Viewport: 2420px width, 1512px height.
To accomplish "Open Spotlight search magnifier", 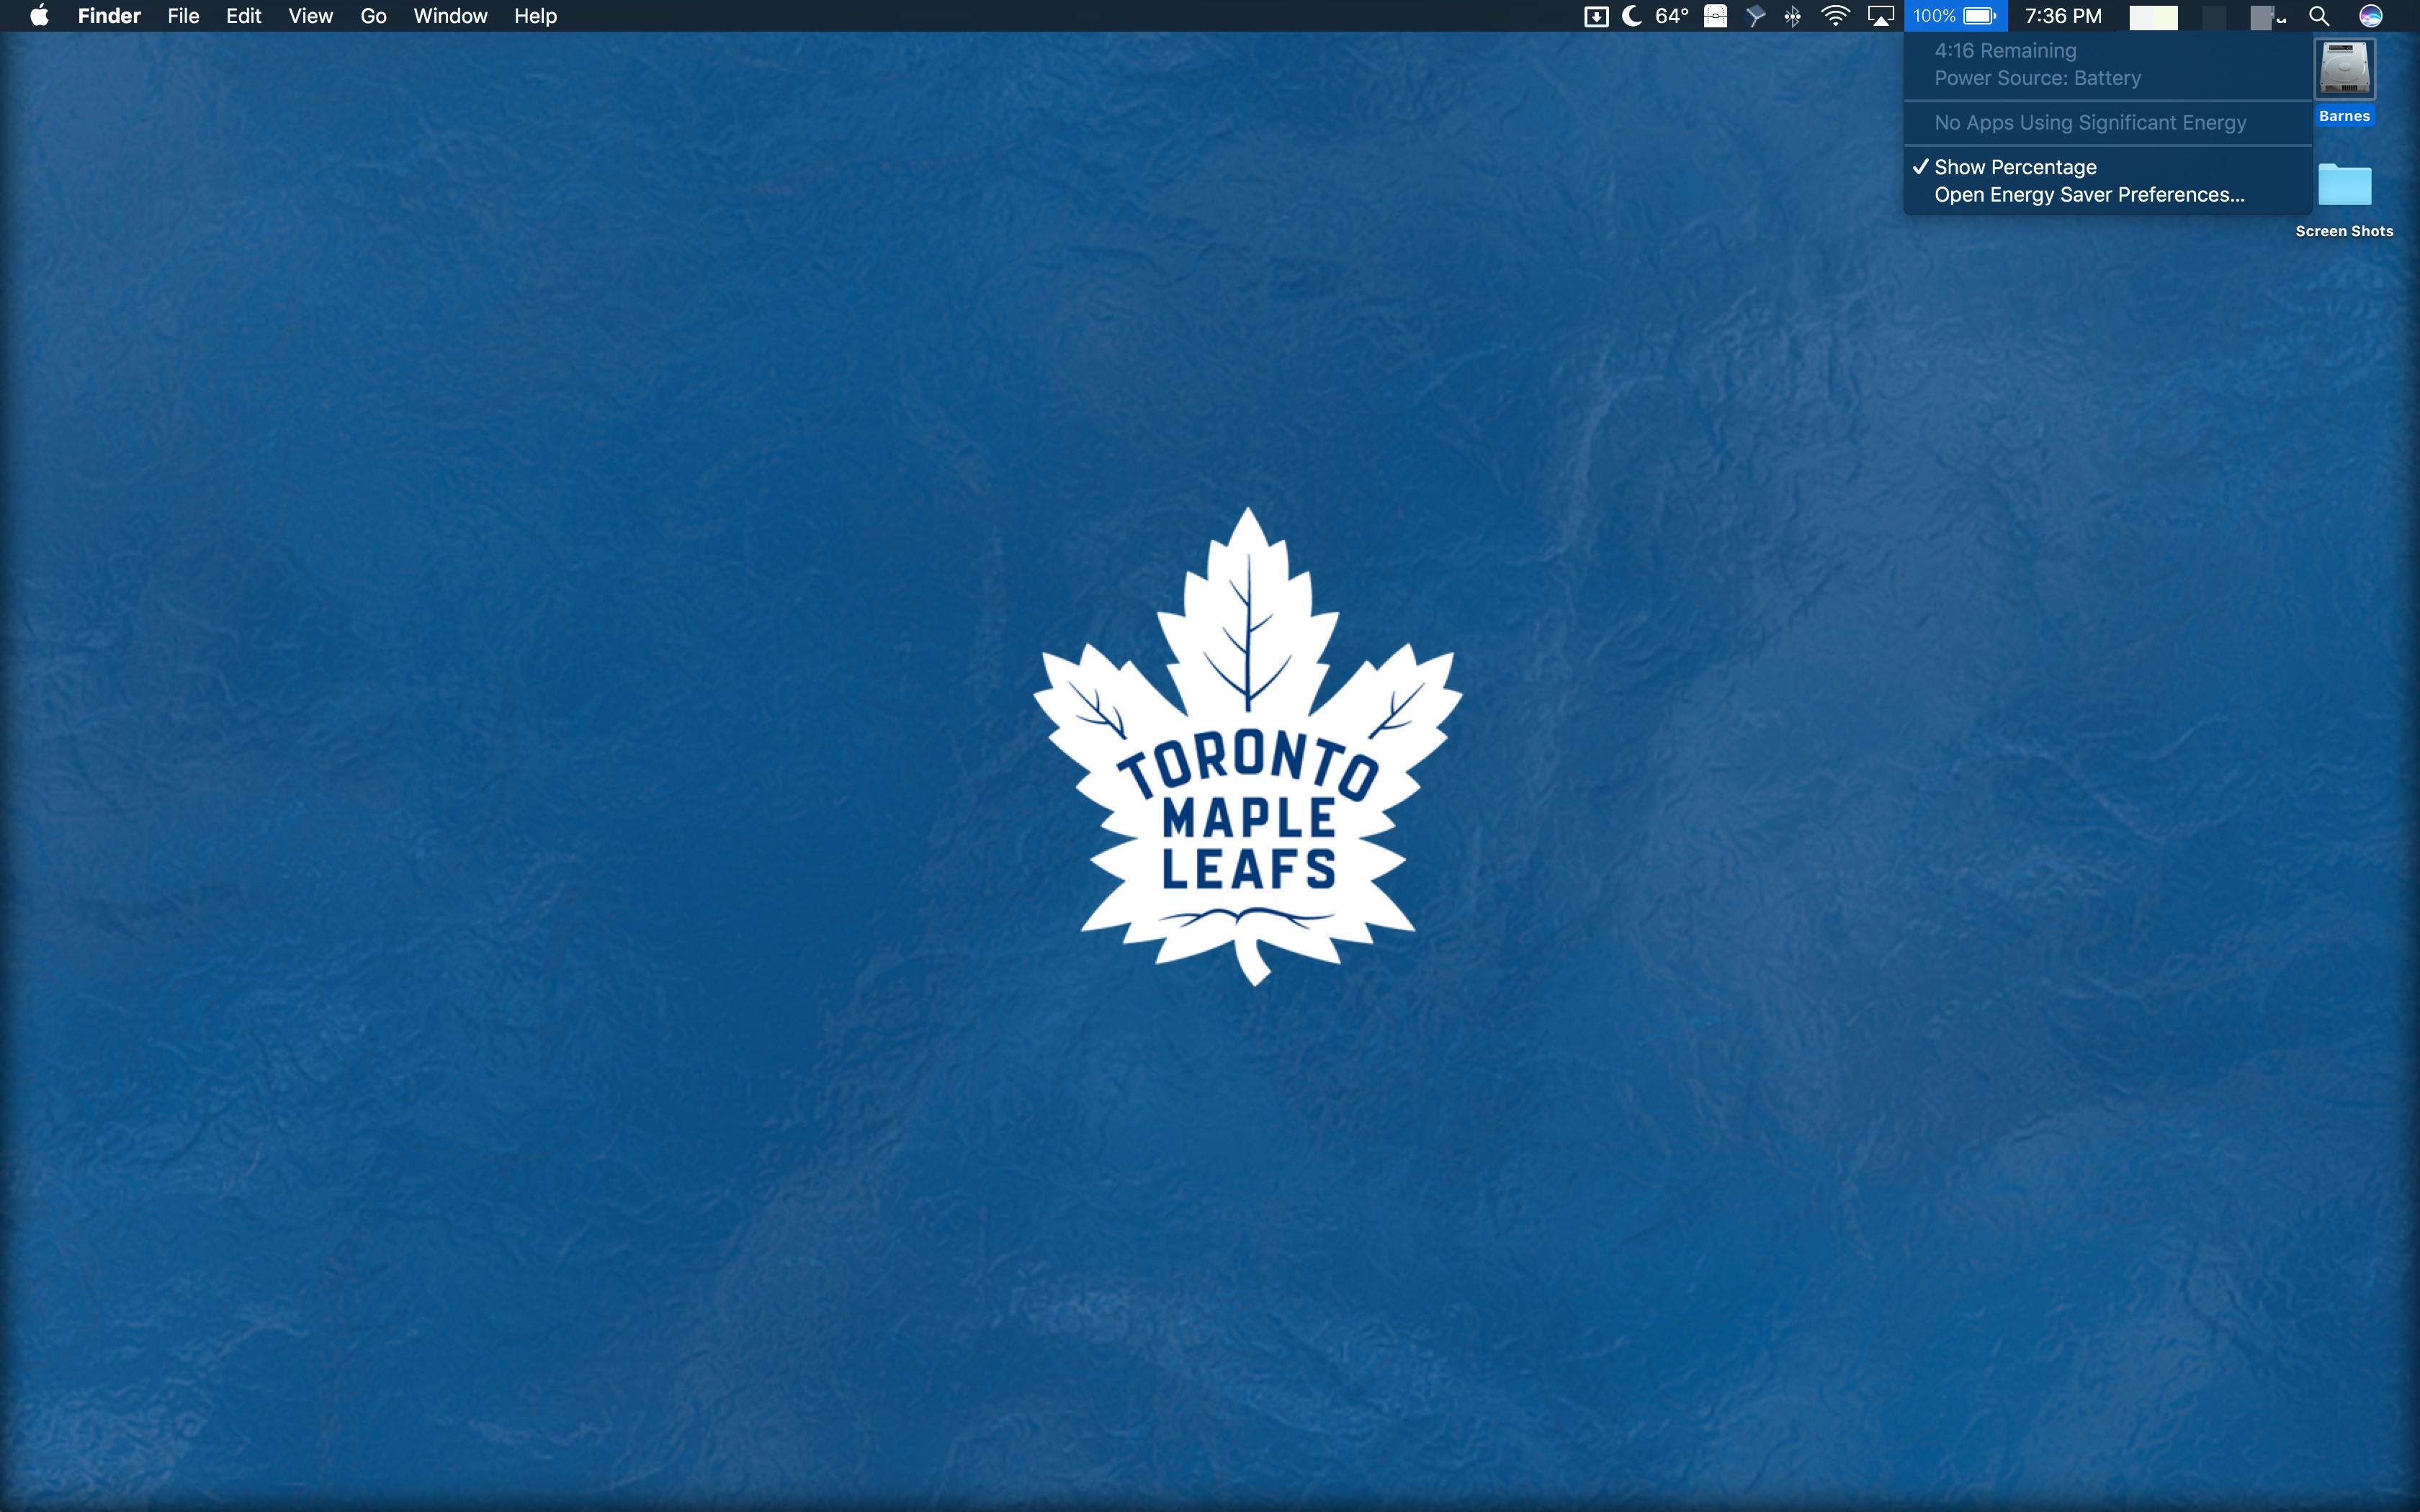I will click(2319, 16).
